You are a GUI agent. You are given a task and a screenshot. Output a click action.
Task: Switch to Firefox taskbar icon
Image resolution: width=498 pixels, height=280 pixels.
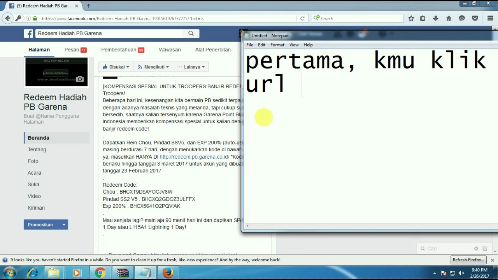tap(168, 273)
